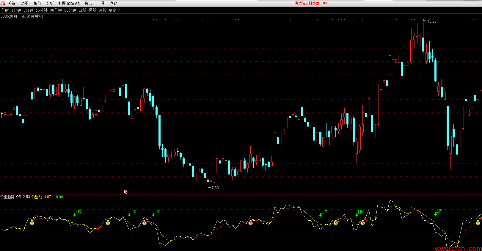Click the red application logo icon
This screenshot has height=251, width=482.
click(x=3, y=3)
